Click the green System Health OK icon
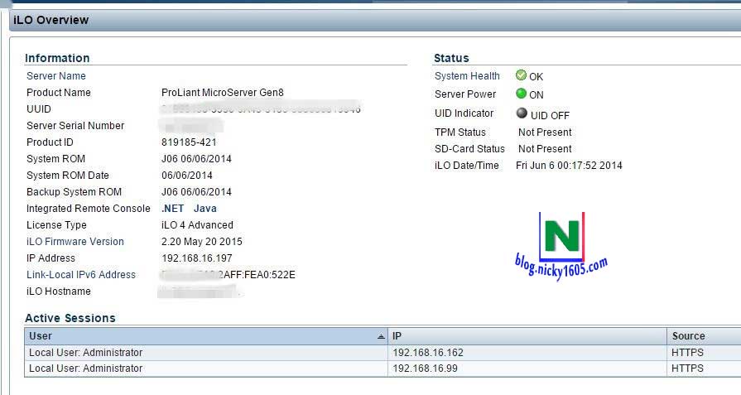 tap(522, 75)
